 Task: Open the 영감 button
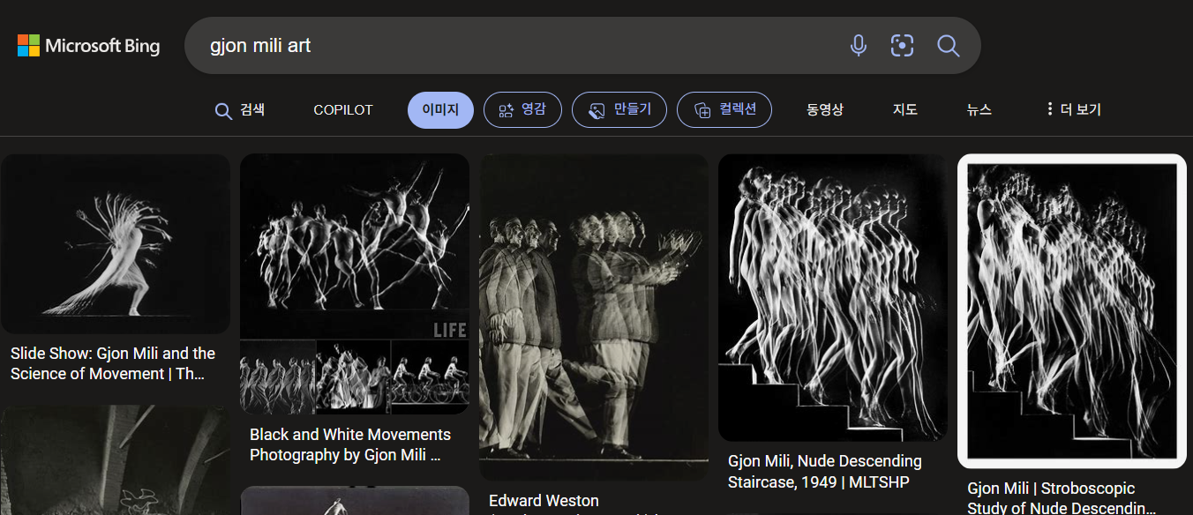pos(522,110)
